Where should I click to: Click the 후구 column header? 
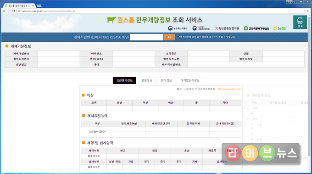coord(179,162)
